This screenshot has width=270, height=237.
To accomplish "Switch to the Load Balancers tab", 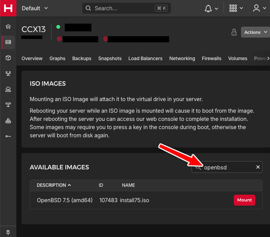I will pyautogui.click(x=145, y=58).
